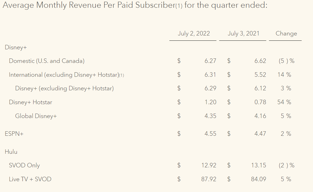Screen dimensions: 313x192
Task: Click the 1.20 Hotstar value
Action: (210, 102)
